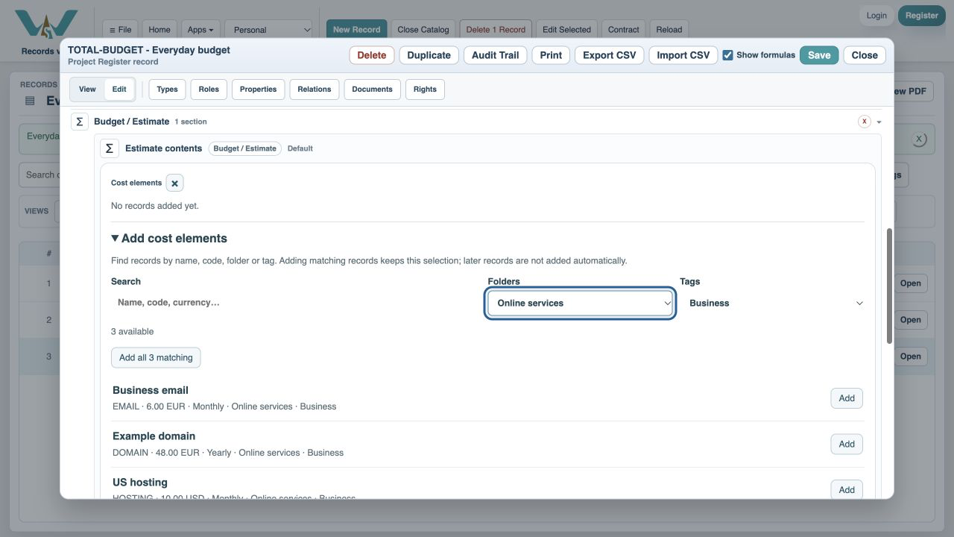Click the dialog's vertical scrollbar

888,286
